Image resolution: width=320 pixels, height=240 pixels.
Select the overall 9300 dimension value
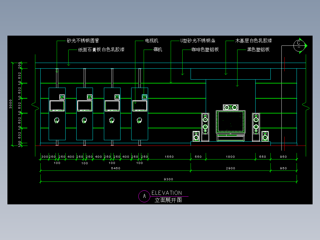[x=169, y=179]
